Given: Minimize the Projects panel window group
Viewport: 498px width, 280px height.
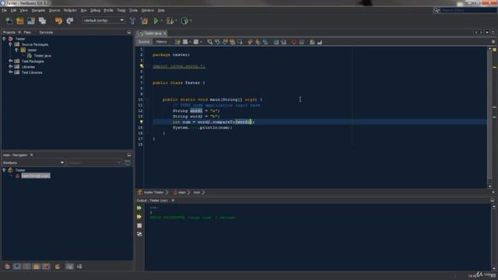Looking at the screenshot, I should (129, 33).
